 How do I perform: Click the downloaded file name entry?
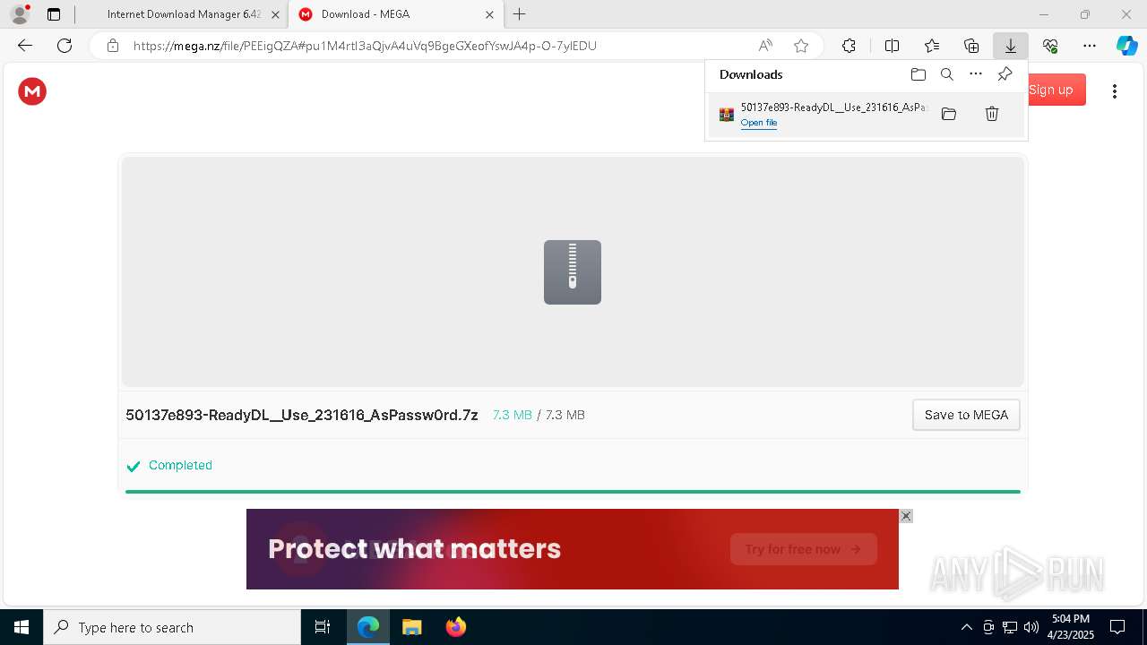point(834,107)
